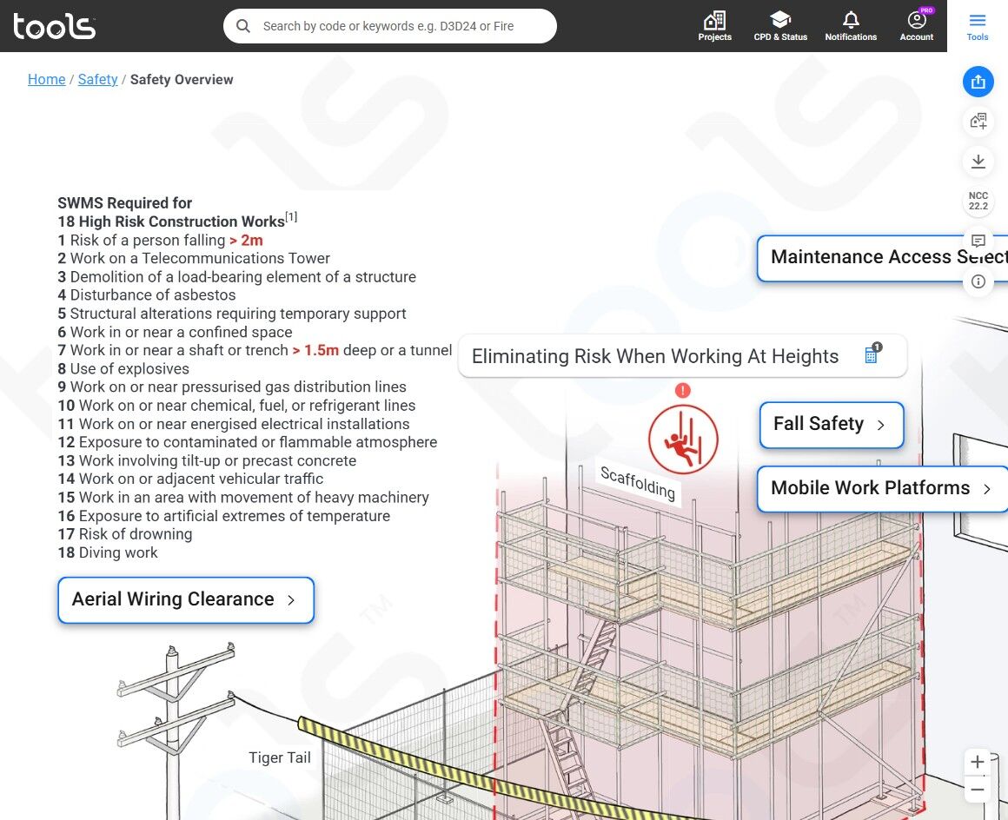Screen dimensions: 1008x820
Task: Click the blue share button
Action: [x=978, y=82]
